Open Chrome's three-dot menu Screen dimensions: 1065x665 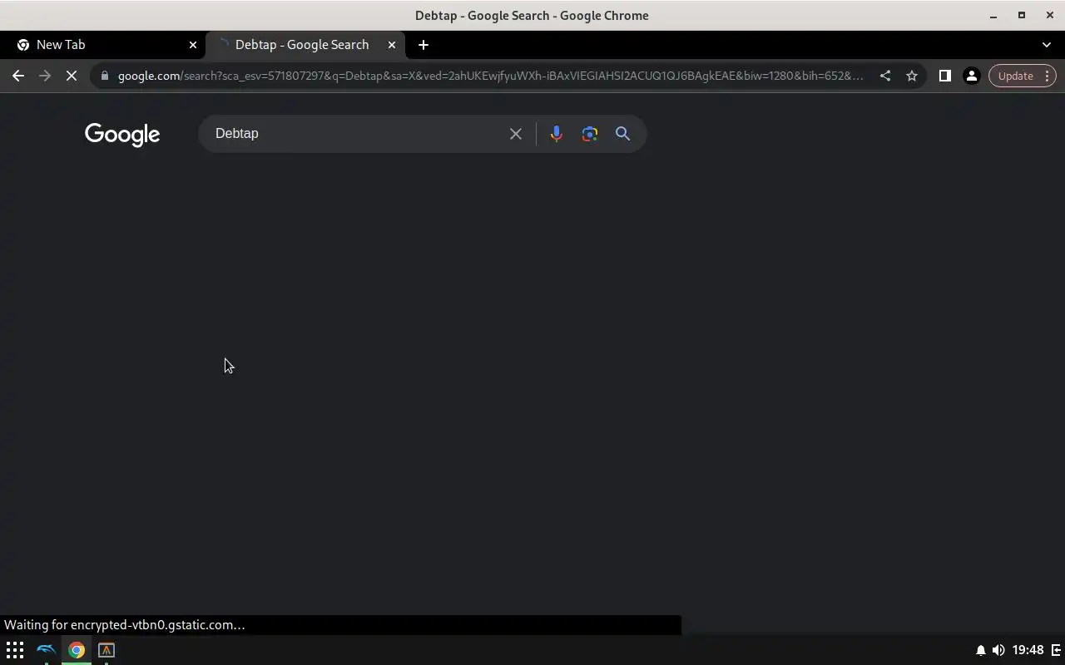1047,76
